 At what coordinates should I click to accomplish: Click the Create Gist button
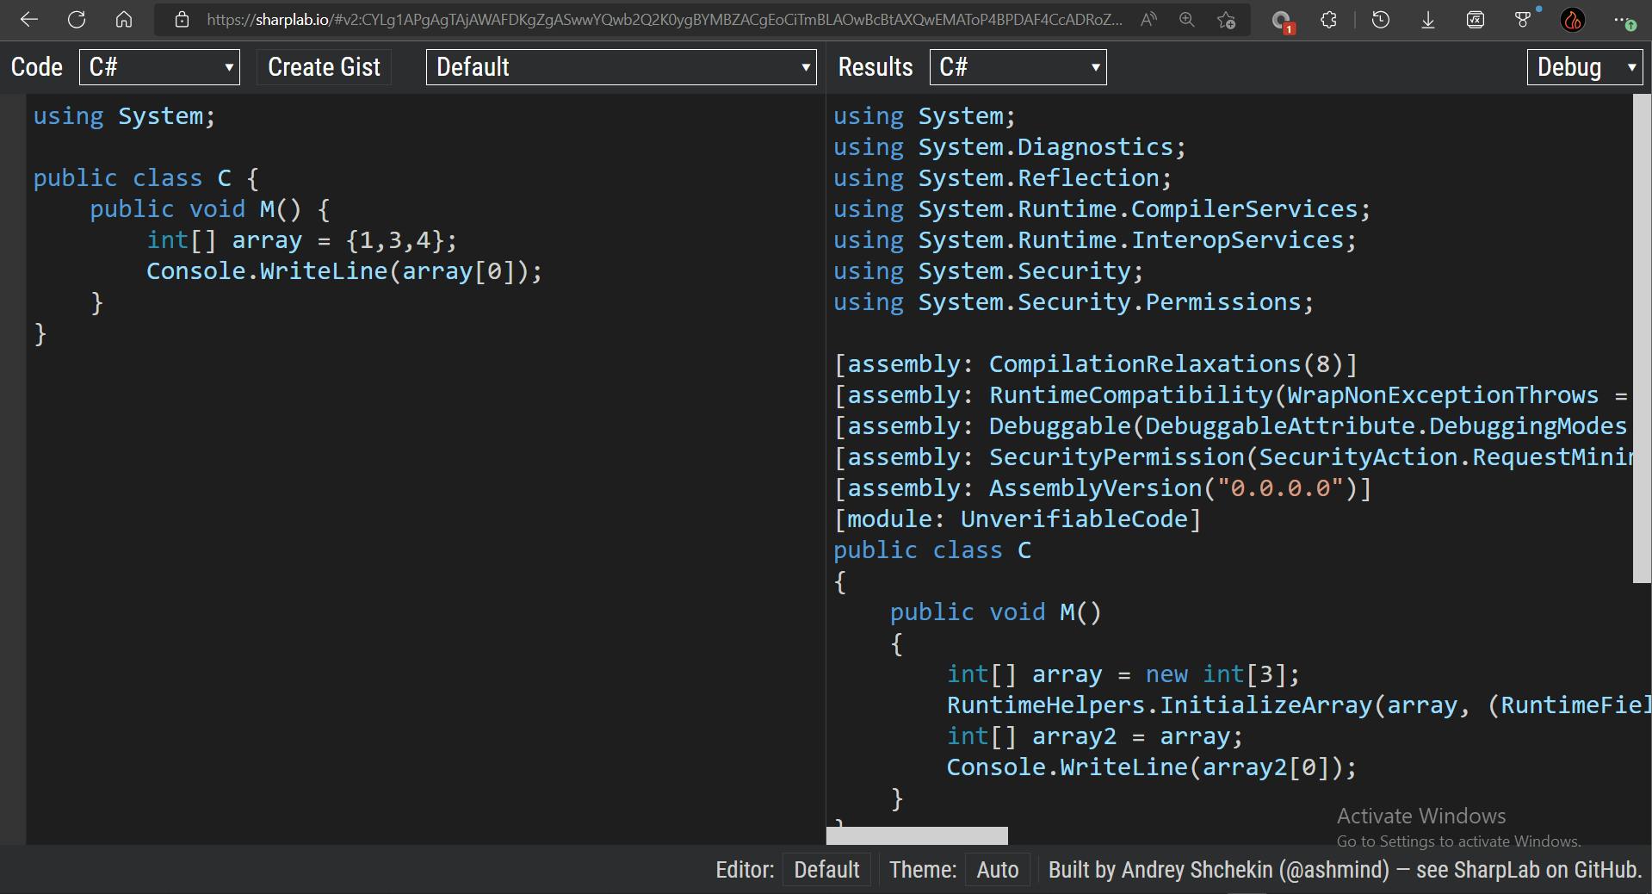coord(324,67)
